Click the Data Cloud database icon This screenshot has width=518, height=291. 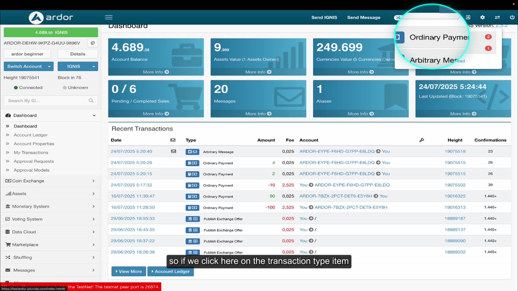click(x=8, y=232)
